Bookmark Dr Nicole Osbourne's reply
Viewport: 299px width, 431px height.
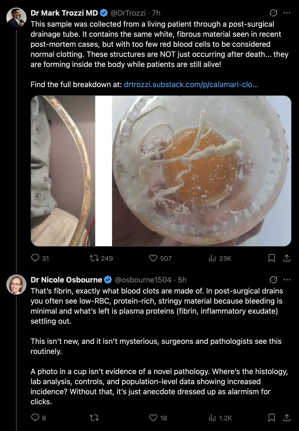272,418
